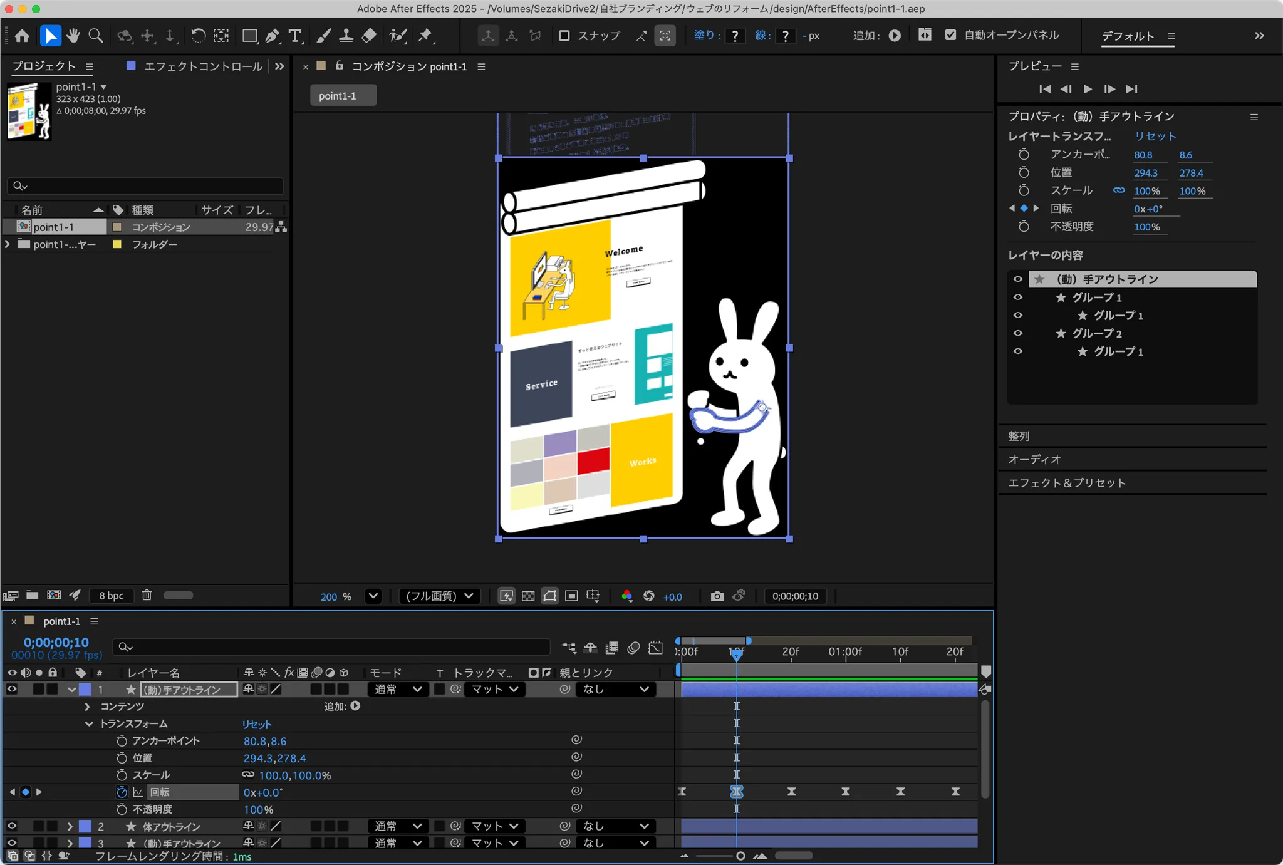Click the 線 stroke color swatch
Image resolution: width=1283 pixels, height=865 pixels.
(785, 36)
